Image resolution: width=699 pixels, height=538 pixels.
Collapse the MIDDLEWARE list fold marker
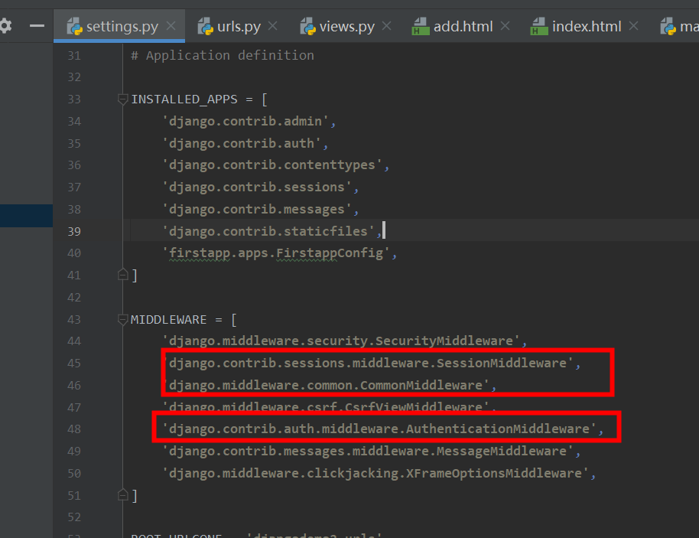(x=123, y=319)
